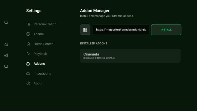Click the Addons puzzle piece icon

pos(28,64)
